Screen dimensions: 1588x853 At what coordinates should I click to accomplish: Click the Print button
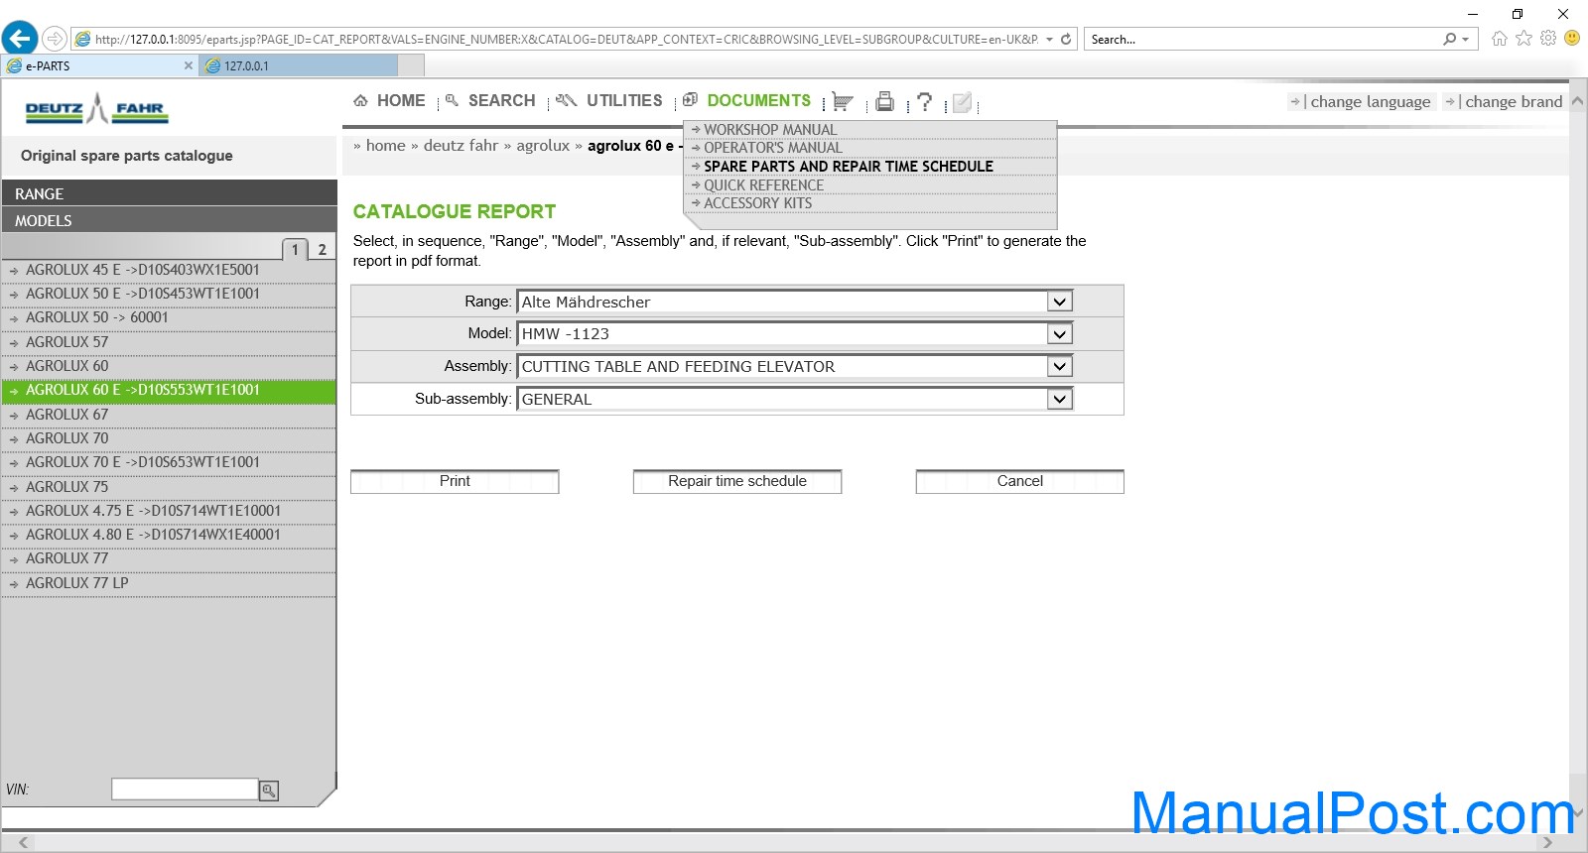pos(455,481)
